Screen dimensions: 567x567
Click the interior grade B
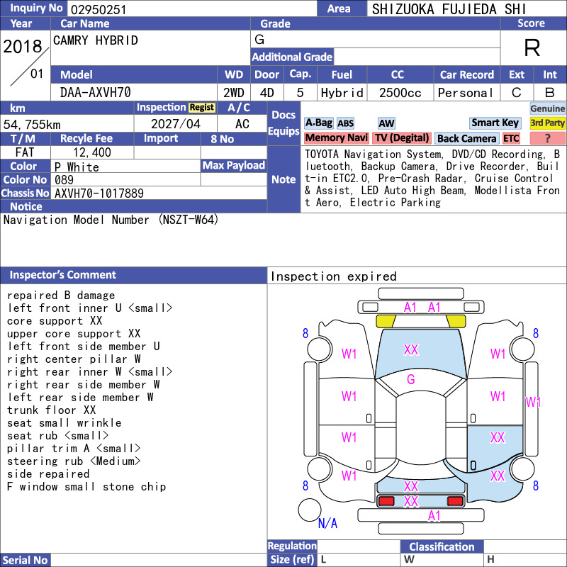[550, 93]
